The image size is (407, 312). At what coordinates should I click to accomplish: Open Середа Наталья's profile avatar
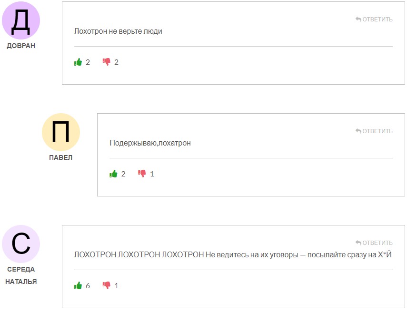coord(21,244)
